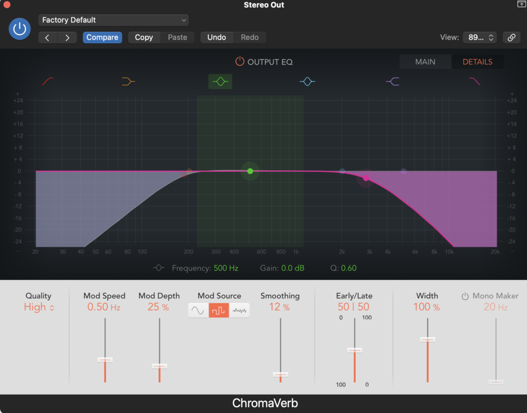Open the Factory Default preset menu
Screen dimensions: 527x413
coord(113,20)
